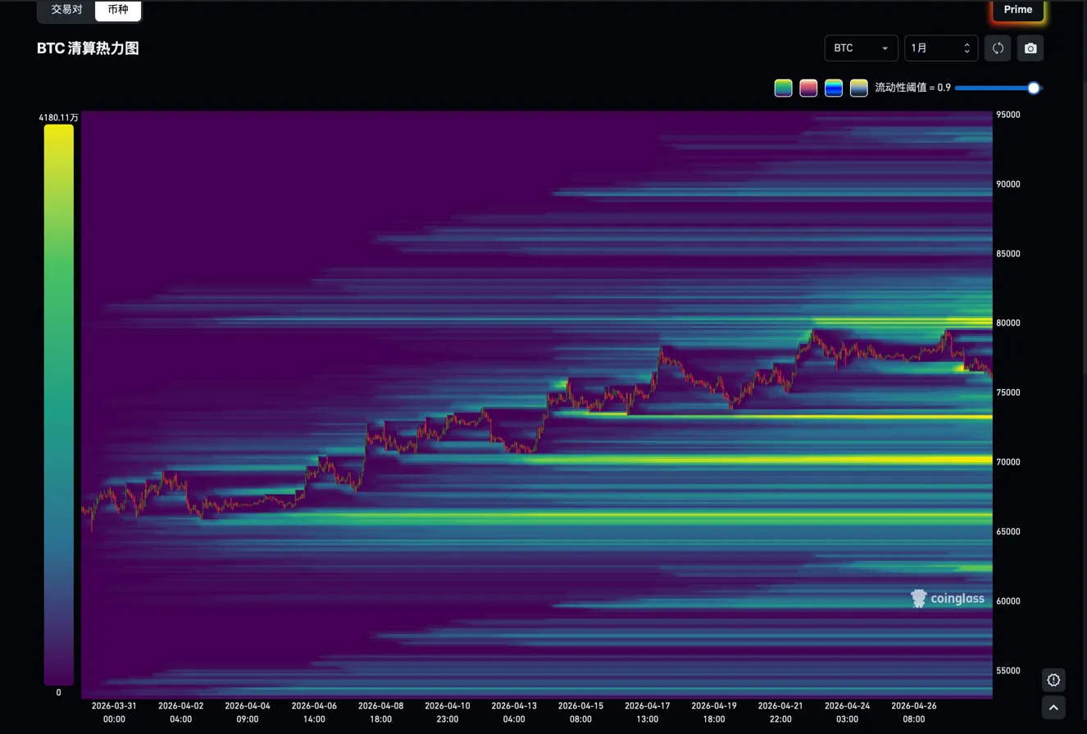Apply the yellow-grey color scheme swatch
Viewport: 1087px width, 734px height.
coord(859,88)
